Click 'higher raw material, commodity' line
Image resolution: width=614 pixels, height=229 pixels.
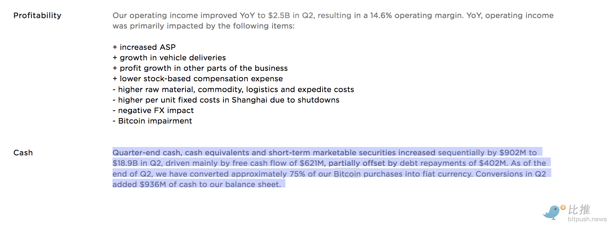(x=233, y=90)
